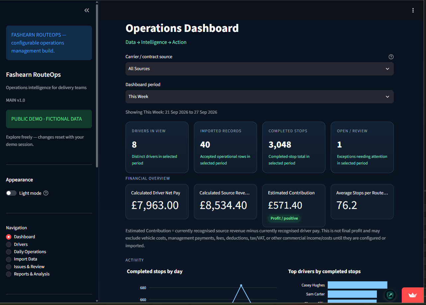Click the Operations Dashboard heading

coord(182,28)
